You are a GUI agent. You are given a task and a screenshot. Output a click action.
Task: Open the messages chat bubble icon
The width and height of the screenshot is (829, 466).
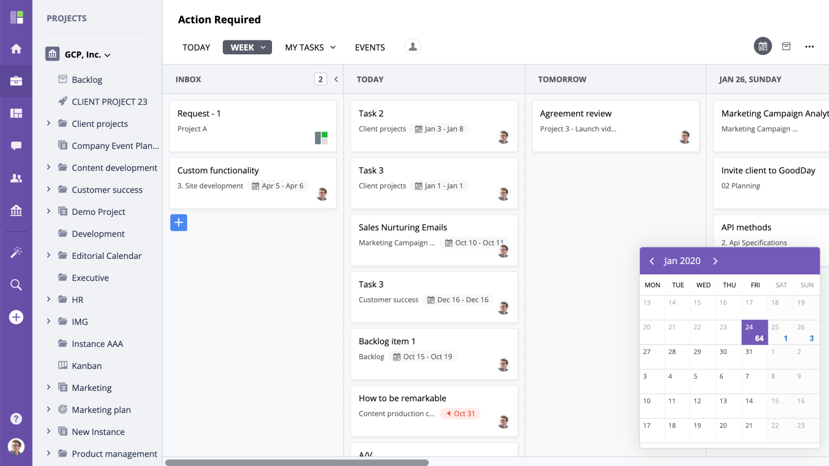click(x=16, y=145)
